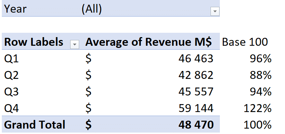Select the Q3 row label
The width and height of the screenshot is (285, 134).
point(11,91)
